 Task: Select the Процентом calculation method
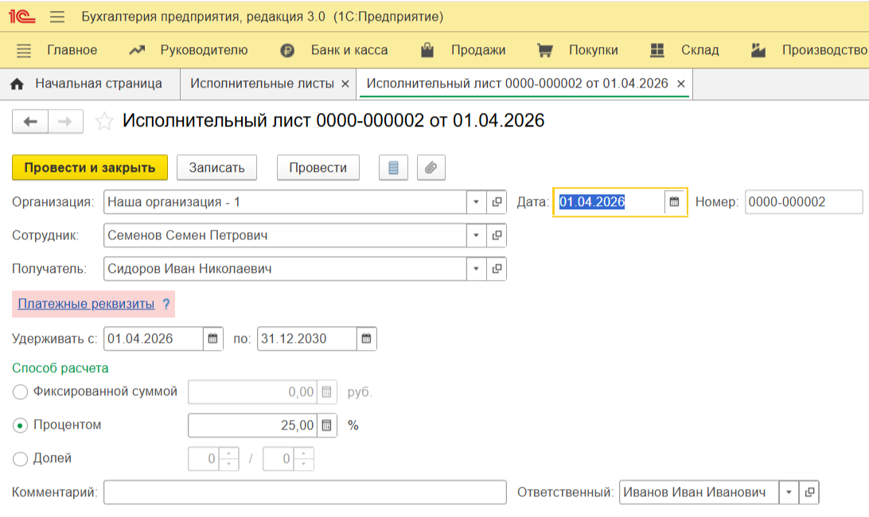coord(20,426)
